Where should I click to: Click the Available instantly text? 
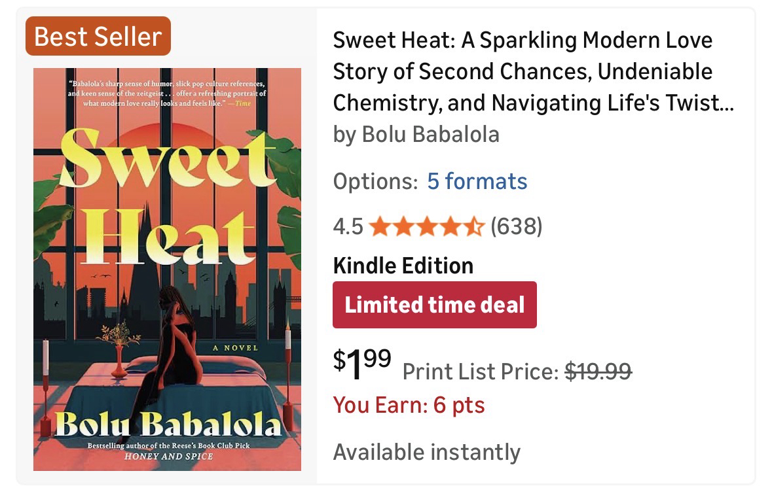pyautogui.click(x=426, y=451)
